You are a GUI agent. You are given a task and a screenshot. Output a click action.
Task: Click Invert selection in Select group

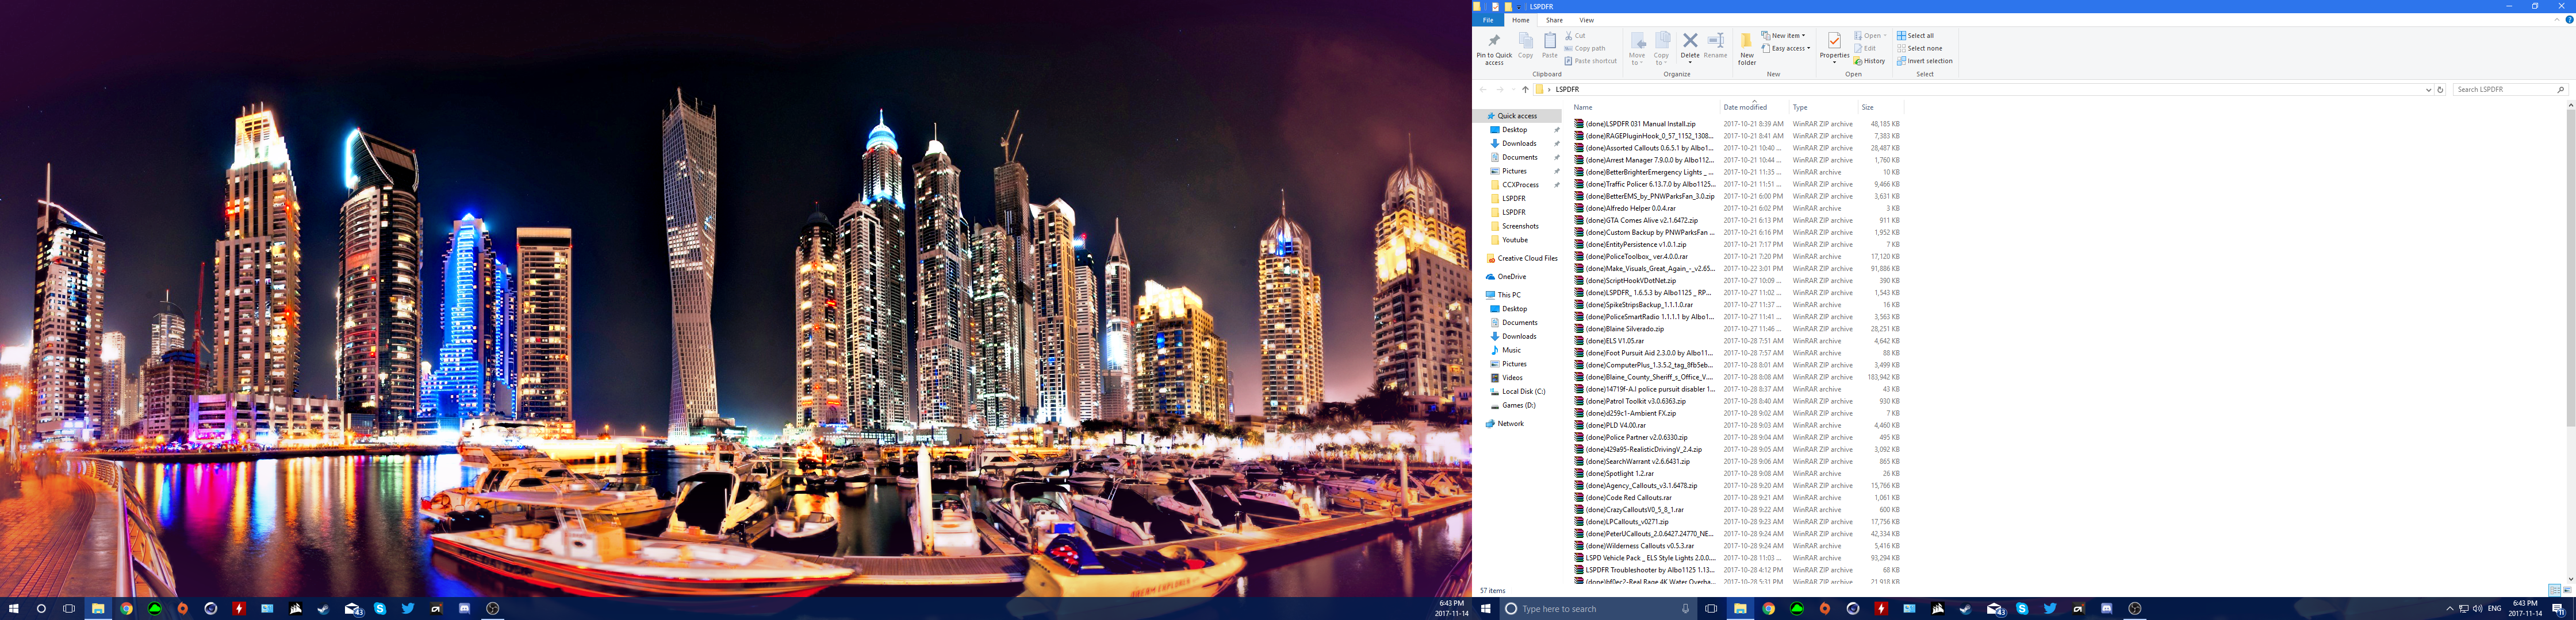(1924, 61)
